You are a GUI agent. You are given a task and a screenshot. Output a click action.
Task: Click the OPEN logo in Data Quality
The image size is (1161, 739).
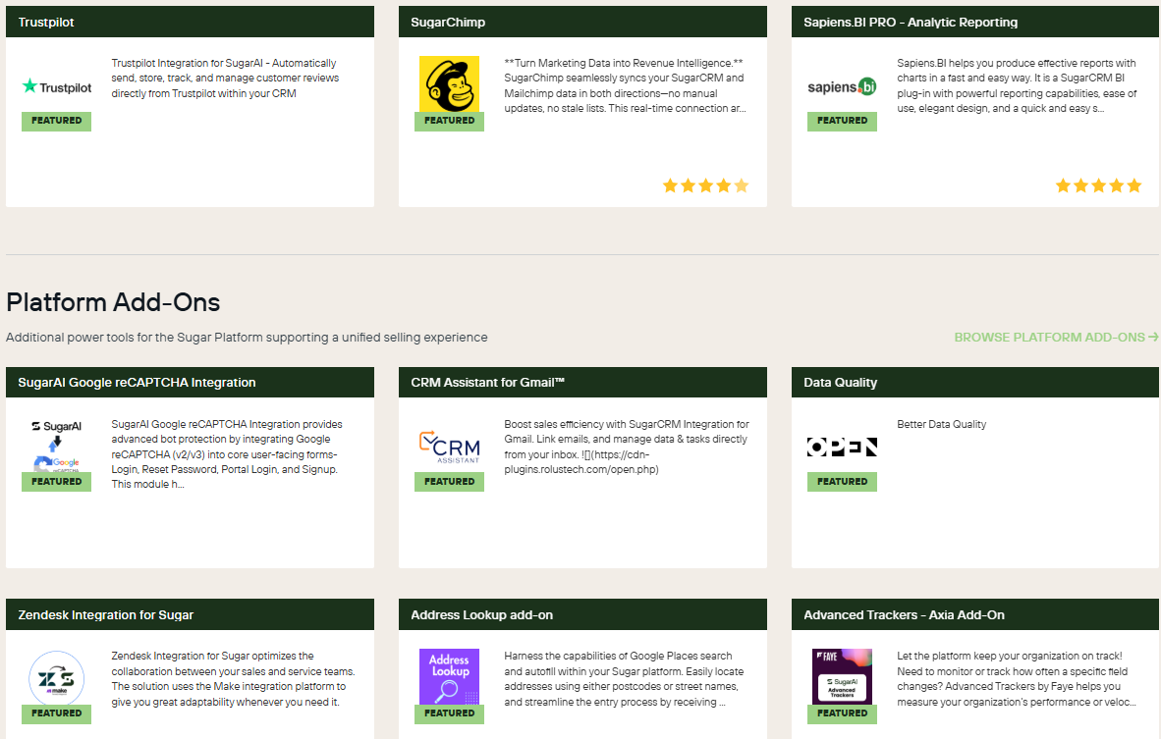click(842, 447)
